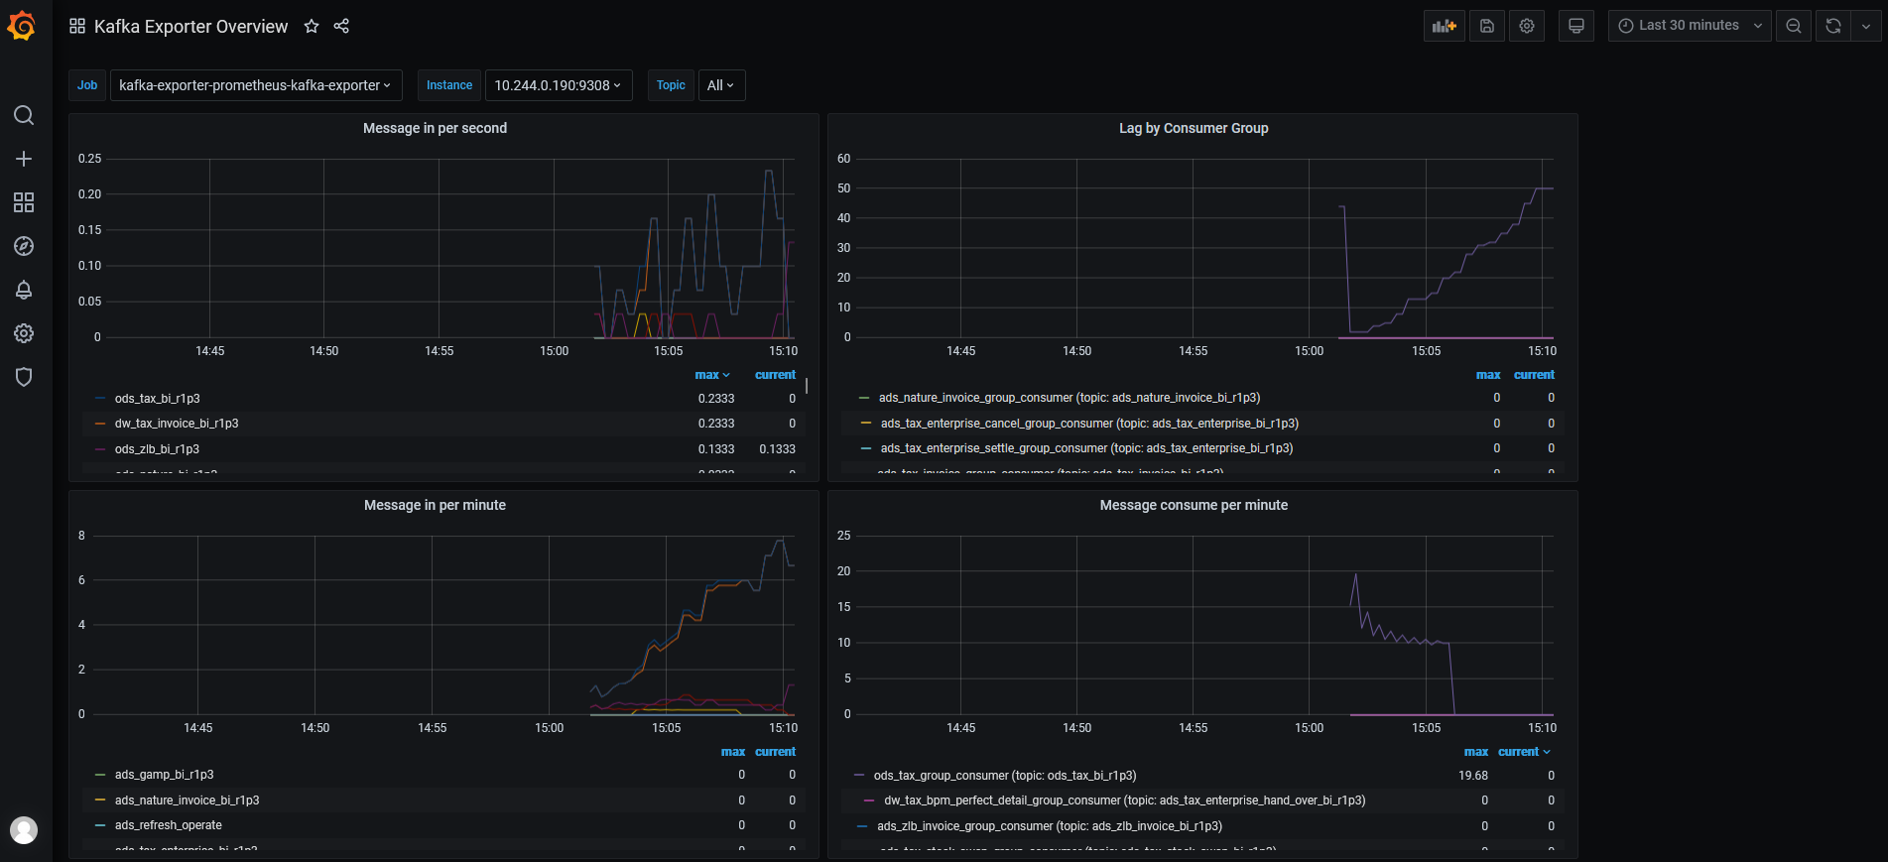The image size is (1888, 862).
Task: Refresh the dashboard
Action: [1833, 26]
